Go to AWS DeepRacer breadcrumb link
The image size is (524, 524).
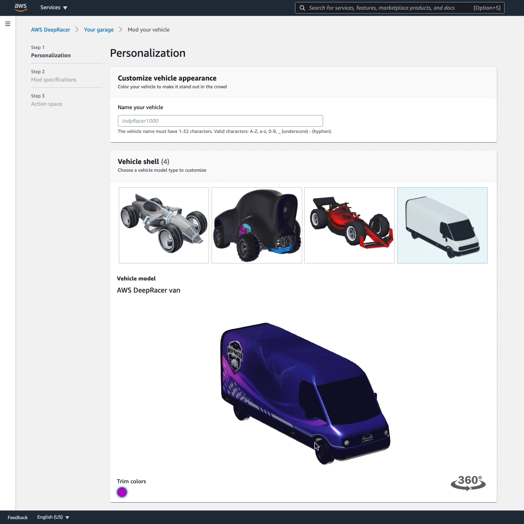click(x=50, y=30)
